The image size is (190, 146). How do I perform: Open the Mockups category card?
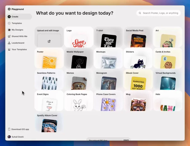[x=108, y=58]
